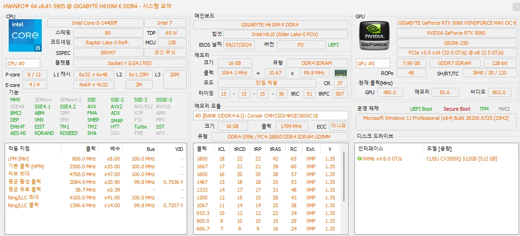Viewport: 520px width, 236px height.
Task: Select the LFM (Min) operating point row
Action: click(x=95, y=159)
